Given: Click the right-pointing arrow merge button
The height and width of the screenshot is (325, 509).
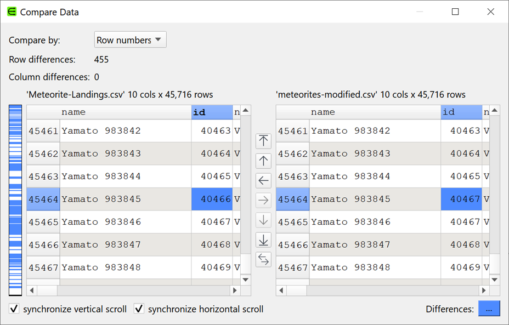Looking at the screenshot, I should (263, 200).
